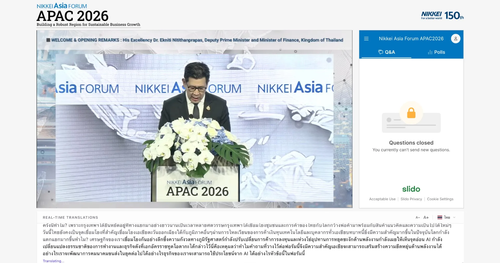Click the Questions closed heading
The image size is (500, 263).
[411, 143]
